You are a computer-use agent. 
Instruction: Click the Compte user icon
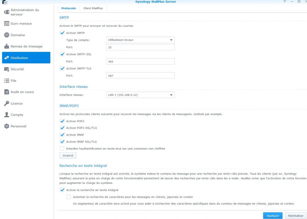[7, 115]
